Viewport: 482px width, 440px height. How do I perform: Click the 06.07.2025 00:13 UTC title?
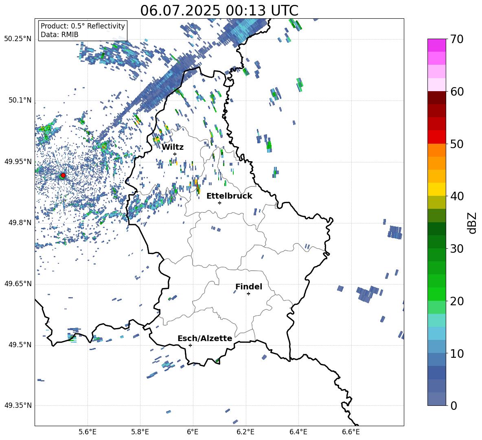[219, 11]
